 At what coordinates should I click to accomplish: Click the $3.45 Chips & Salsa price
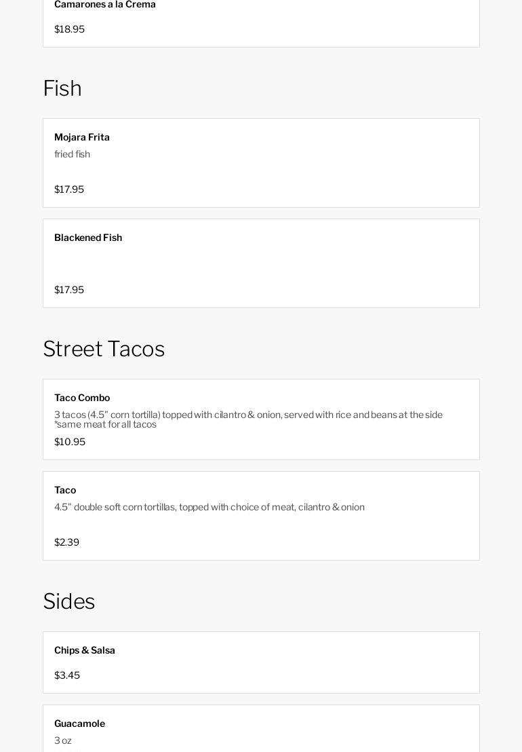[67, 675]
